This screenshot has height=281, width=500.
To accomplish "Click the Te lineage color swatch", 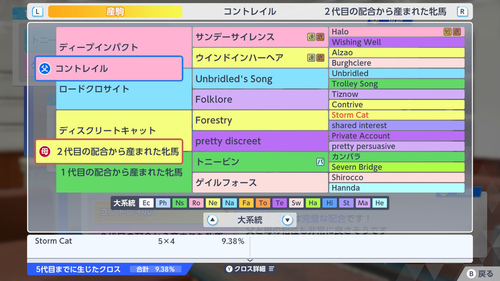I will coord(279,203).
